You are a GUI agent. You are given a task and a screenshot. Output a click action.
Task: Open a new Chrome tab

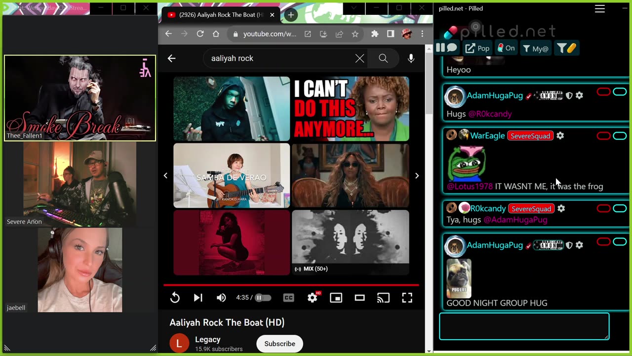click(x=291, y=15)
